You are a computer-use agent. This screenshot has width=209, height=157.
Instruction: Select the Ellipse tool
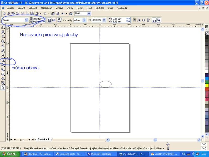(x=3, y=79)
